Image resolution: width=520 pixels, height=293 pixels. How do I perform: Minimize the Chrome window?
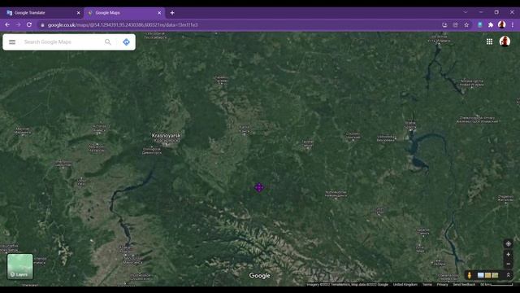coord(481,12)
